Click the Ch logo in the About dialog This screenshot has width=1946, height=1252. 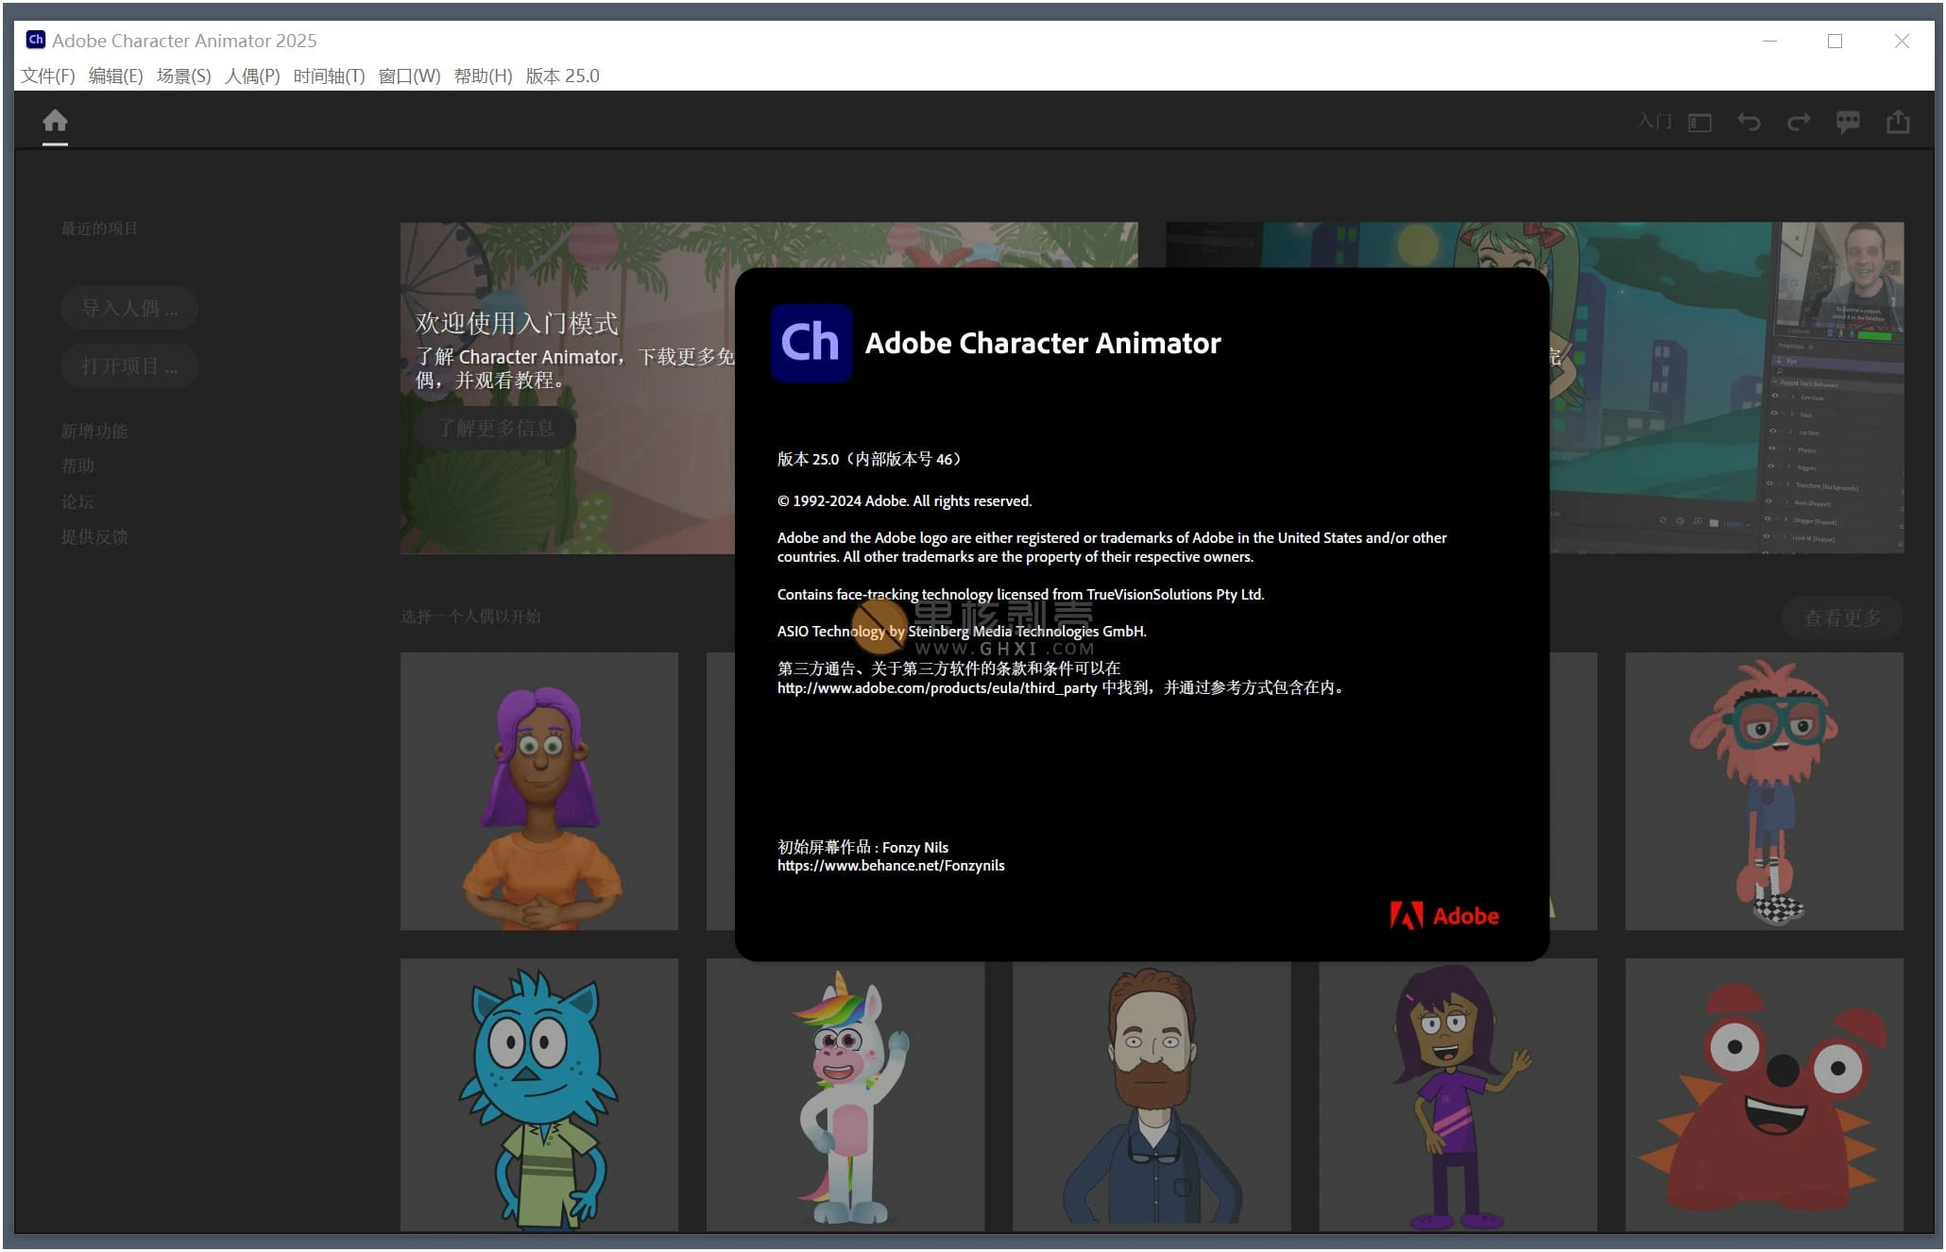(811, 343)
